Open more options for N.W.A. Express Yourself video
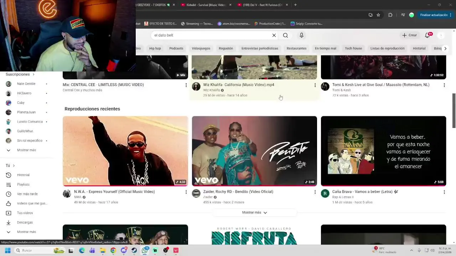This screenshot has width=456, height=256. click(186, 192)
